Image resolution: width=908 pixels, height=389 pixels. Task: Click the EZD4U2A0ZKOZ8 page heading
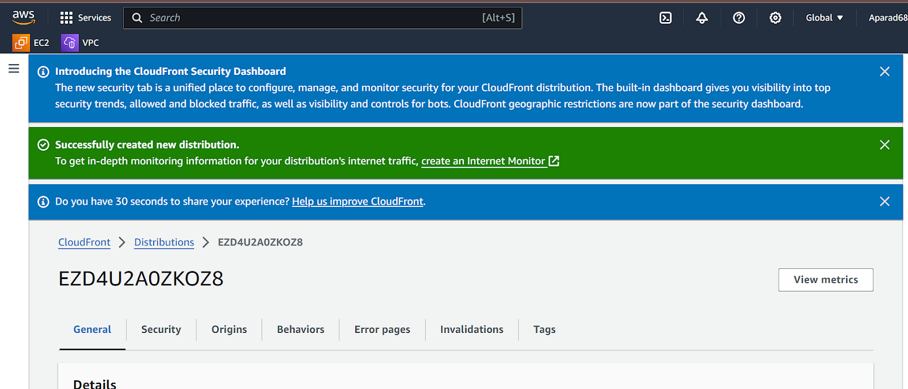tap(141, 278)
